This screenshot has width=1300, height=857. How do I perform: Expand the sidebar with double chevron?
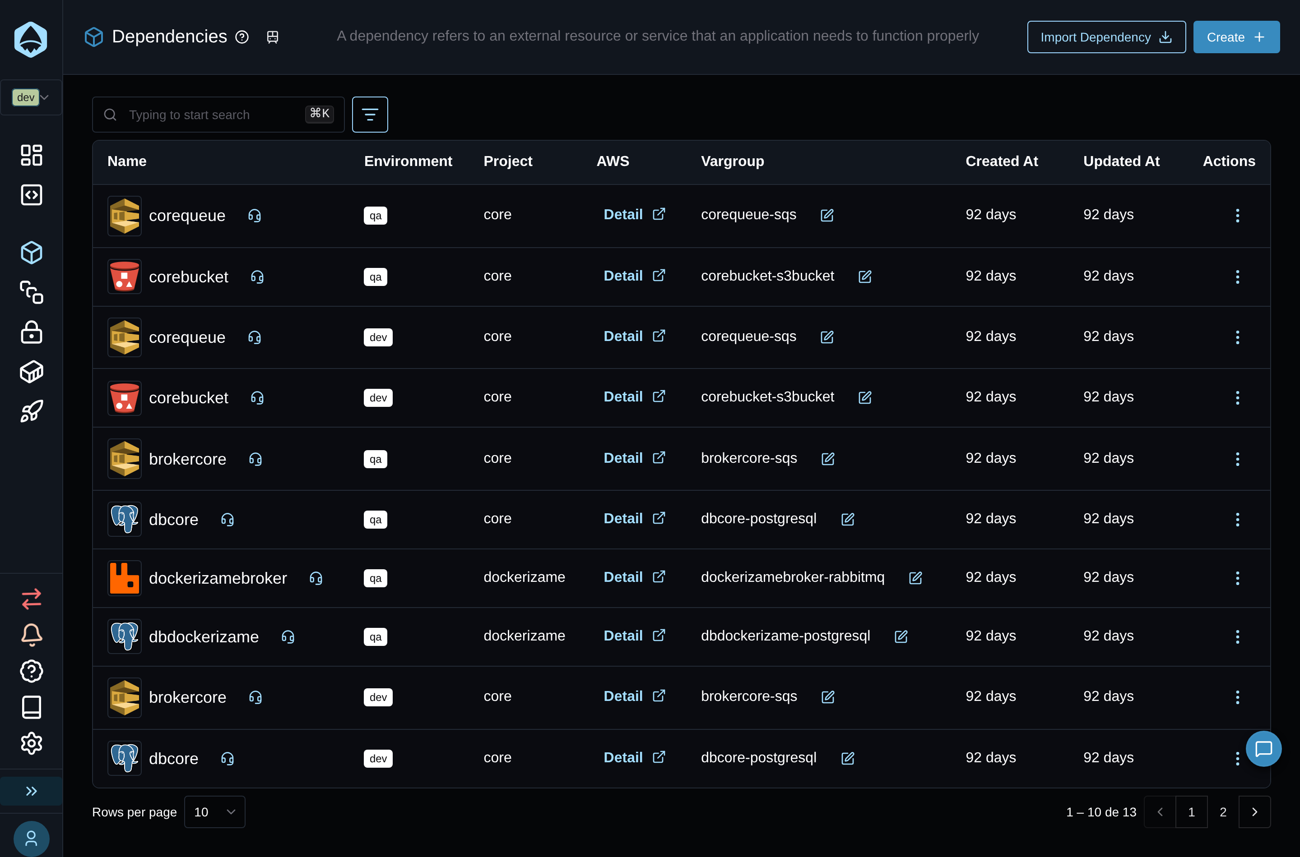click(x=31, y=791)
